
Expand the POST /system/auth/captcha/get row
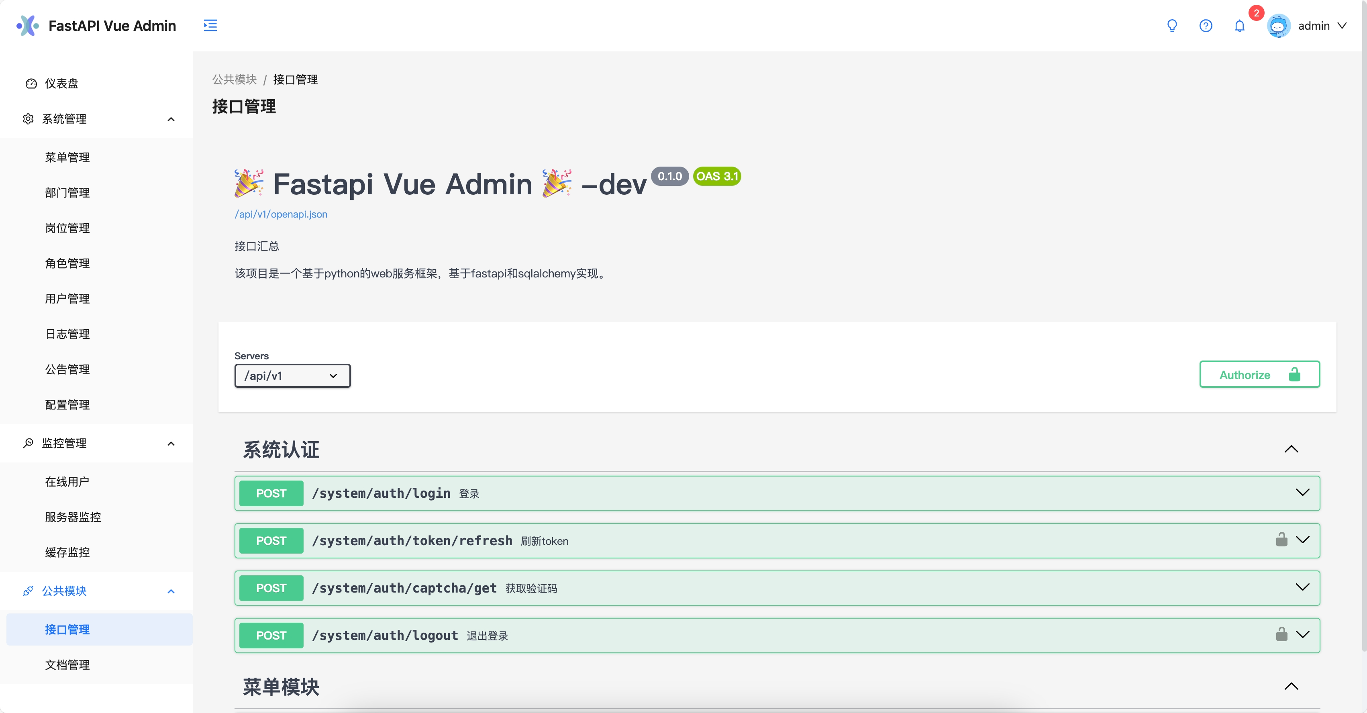tap(777, 588)
